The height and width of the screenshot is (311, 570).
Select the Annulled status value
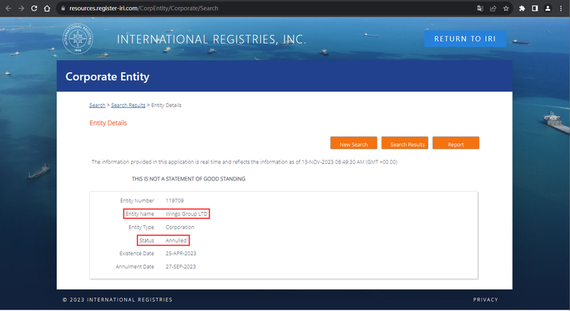click(x=176, y=240)
